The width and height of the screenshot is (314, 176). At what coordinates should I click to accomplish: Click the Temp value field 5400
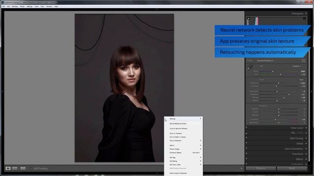point(303,71)
